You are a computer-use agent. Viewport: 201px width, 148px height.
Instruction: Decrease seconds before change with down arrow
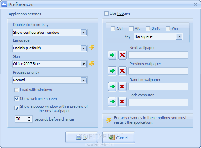tap(29, 121)
